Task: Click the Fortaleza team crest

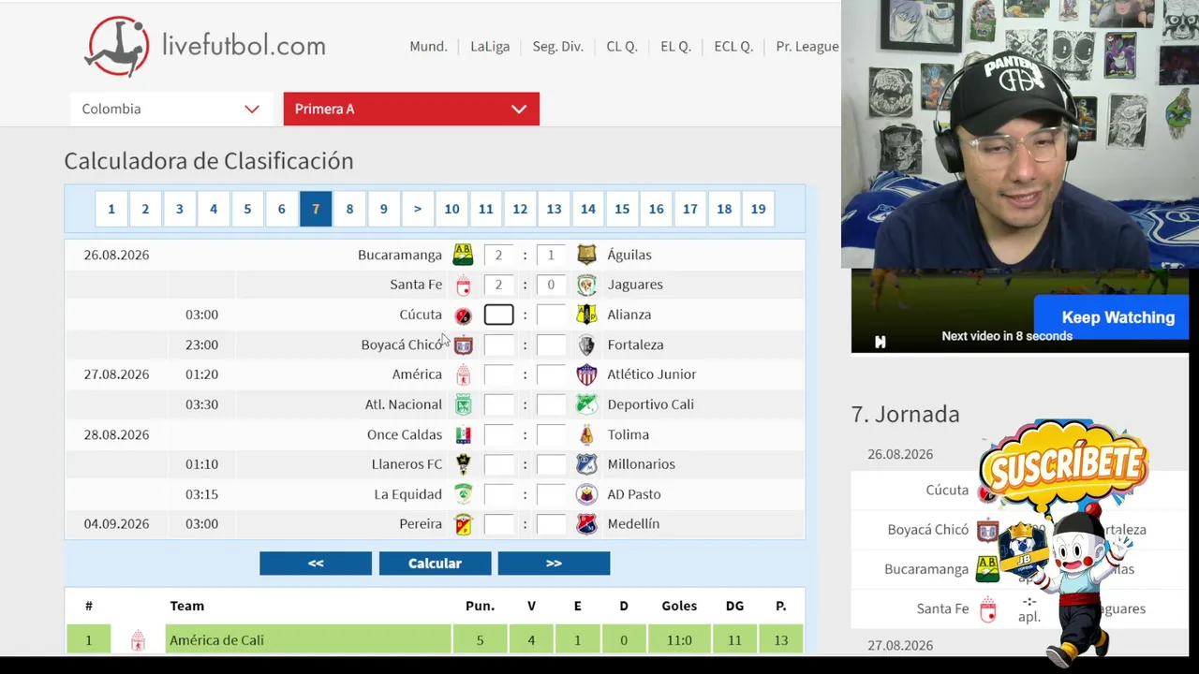Action: pyautogui.click(x=586, y=344)
